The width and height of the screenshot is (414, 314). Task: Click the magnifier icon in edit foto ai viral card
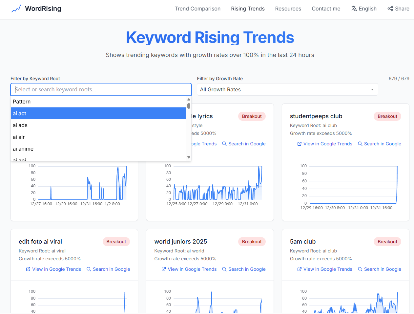pyautogui.click(x=89, y=269)
